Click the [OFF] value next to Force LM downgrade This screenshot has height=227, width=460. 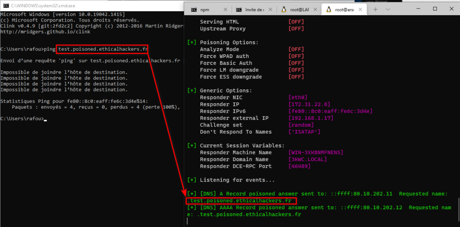click(x=296, y=70)
